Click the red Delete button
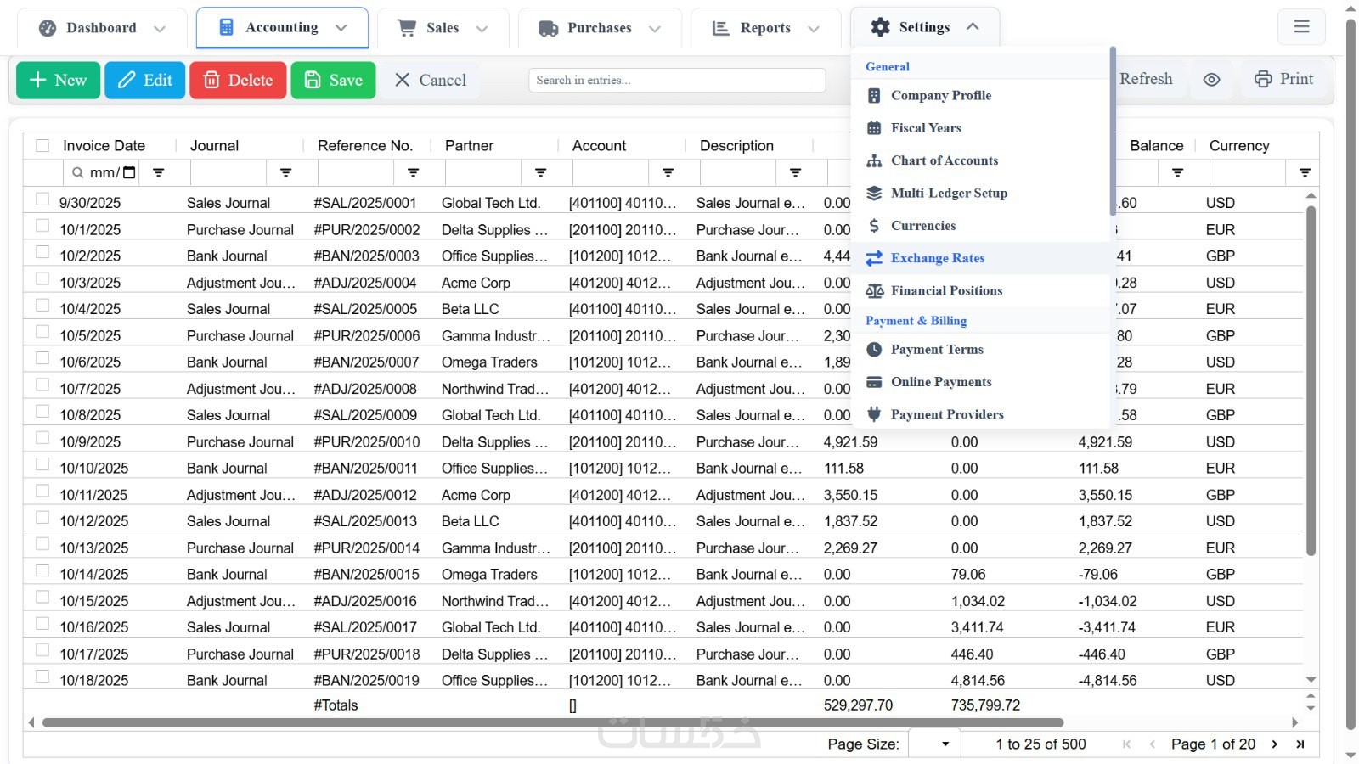Screen dimensions: 1359x764 [x=238, y=81]
